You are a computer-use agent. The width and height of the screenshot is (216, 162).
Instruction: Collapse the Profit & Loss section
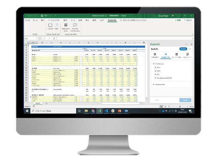coord(157,64)
